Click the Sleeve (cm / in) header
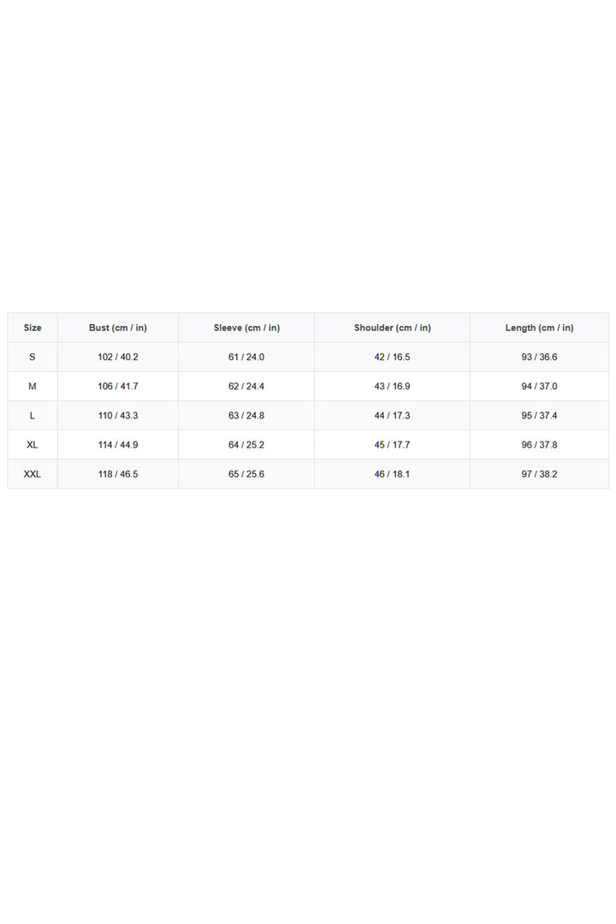 (x=246, y=328)
